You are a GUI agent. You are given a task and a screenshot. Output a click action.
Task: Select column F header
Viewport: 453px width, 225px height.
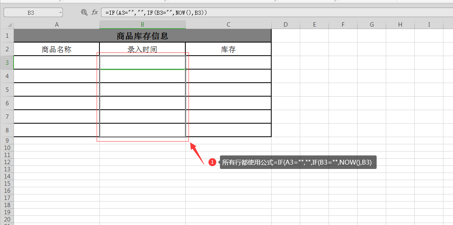coord(343,25)
